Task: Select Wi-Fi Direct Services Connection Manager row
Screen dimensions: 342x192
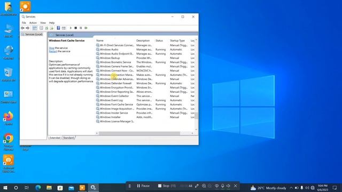Action: coord(145,45)
